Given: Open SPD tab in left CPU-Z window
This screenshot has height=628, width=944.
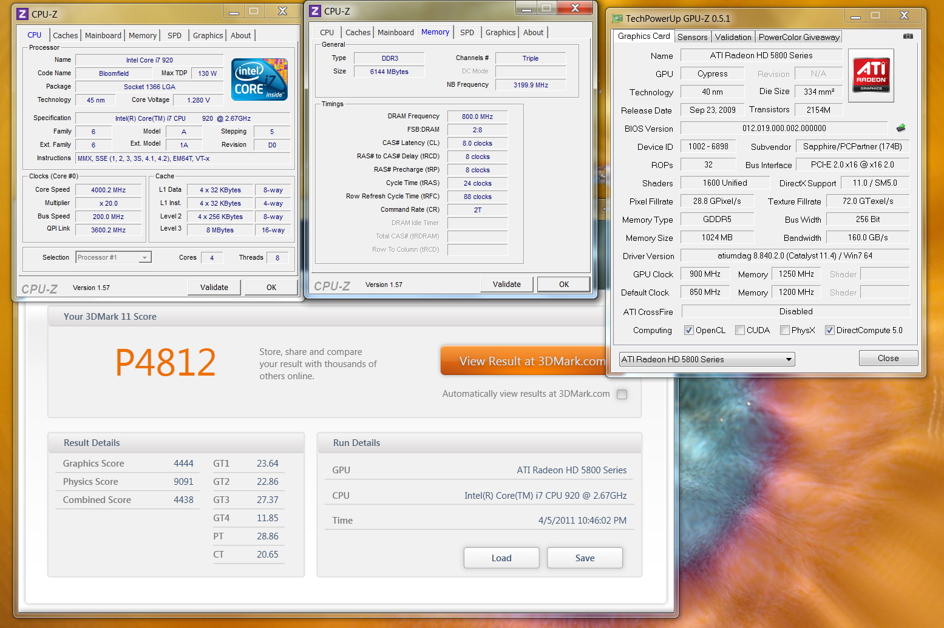Looking at the screenshot, I should pyautogui.click(x=174, y=35).
